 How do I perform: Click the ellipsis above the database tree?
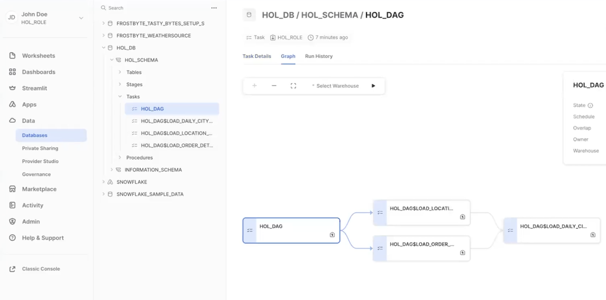[214, 8]
